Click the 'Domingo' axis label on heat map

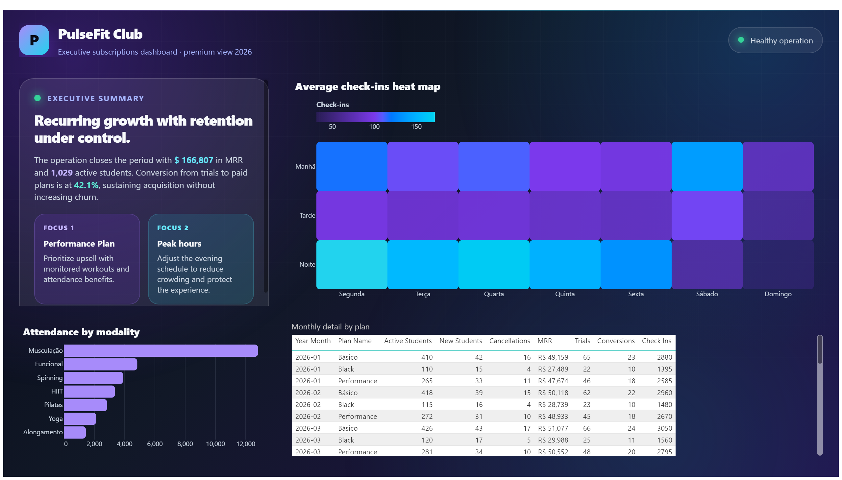click(x=778, y=294)
